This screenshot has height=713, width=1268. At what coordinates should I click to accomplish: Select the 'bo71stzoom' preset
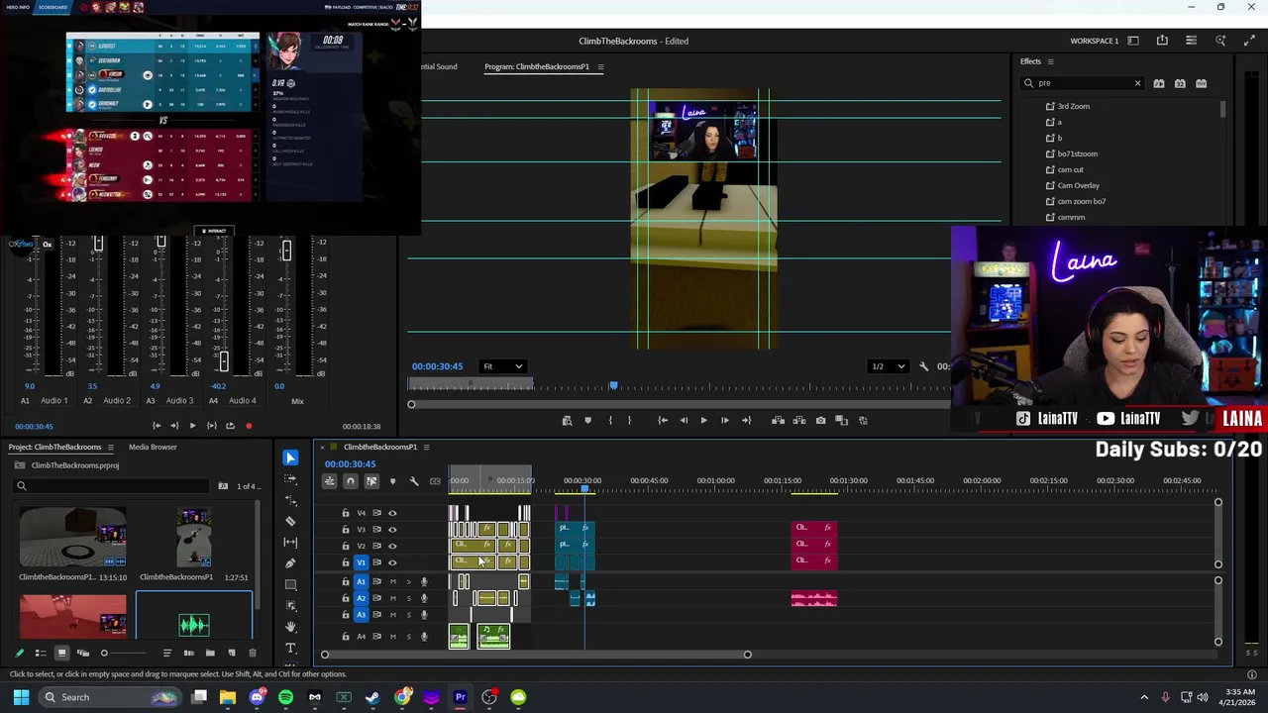(x=1078, y=153)
